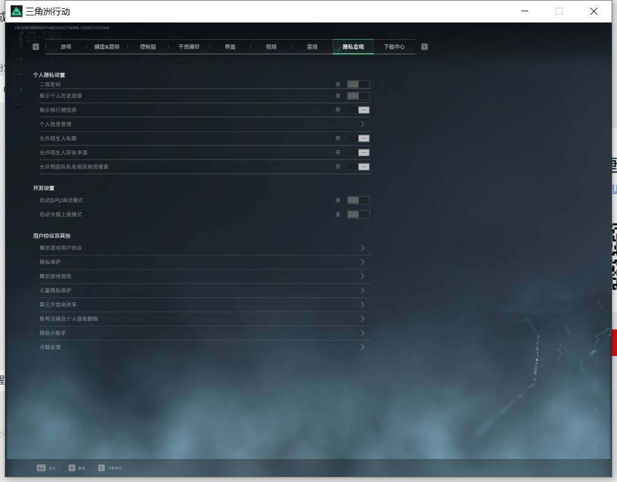
Task: Click the 隐私小助手 label
Action: click(53, 332)
